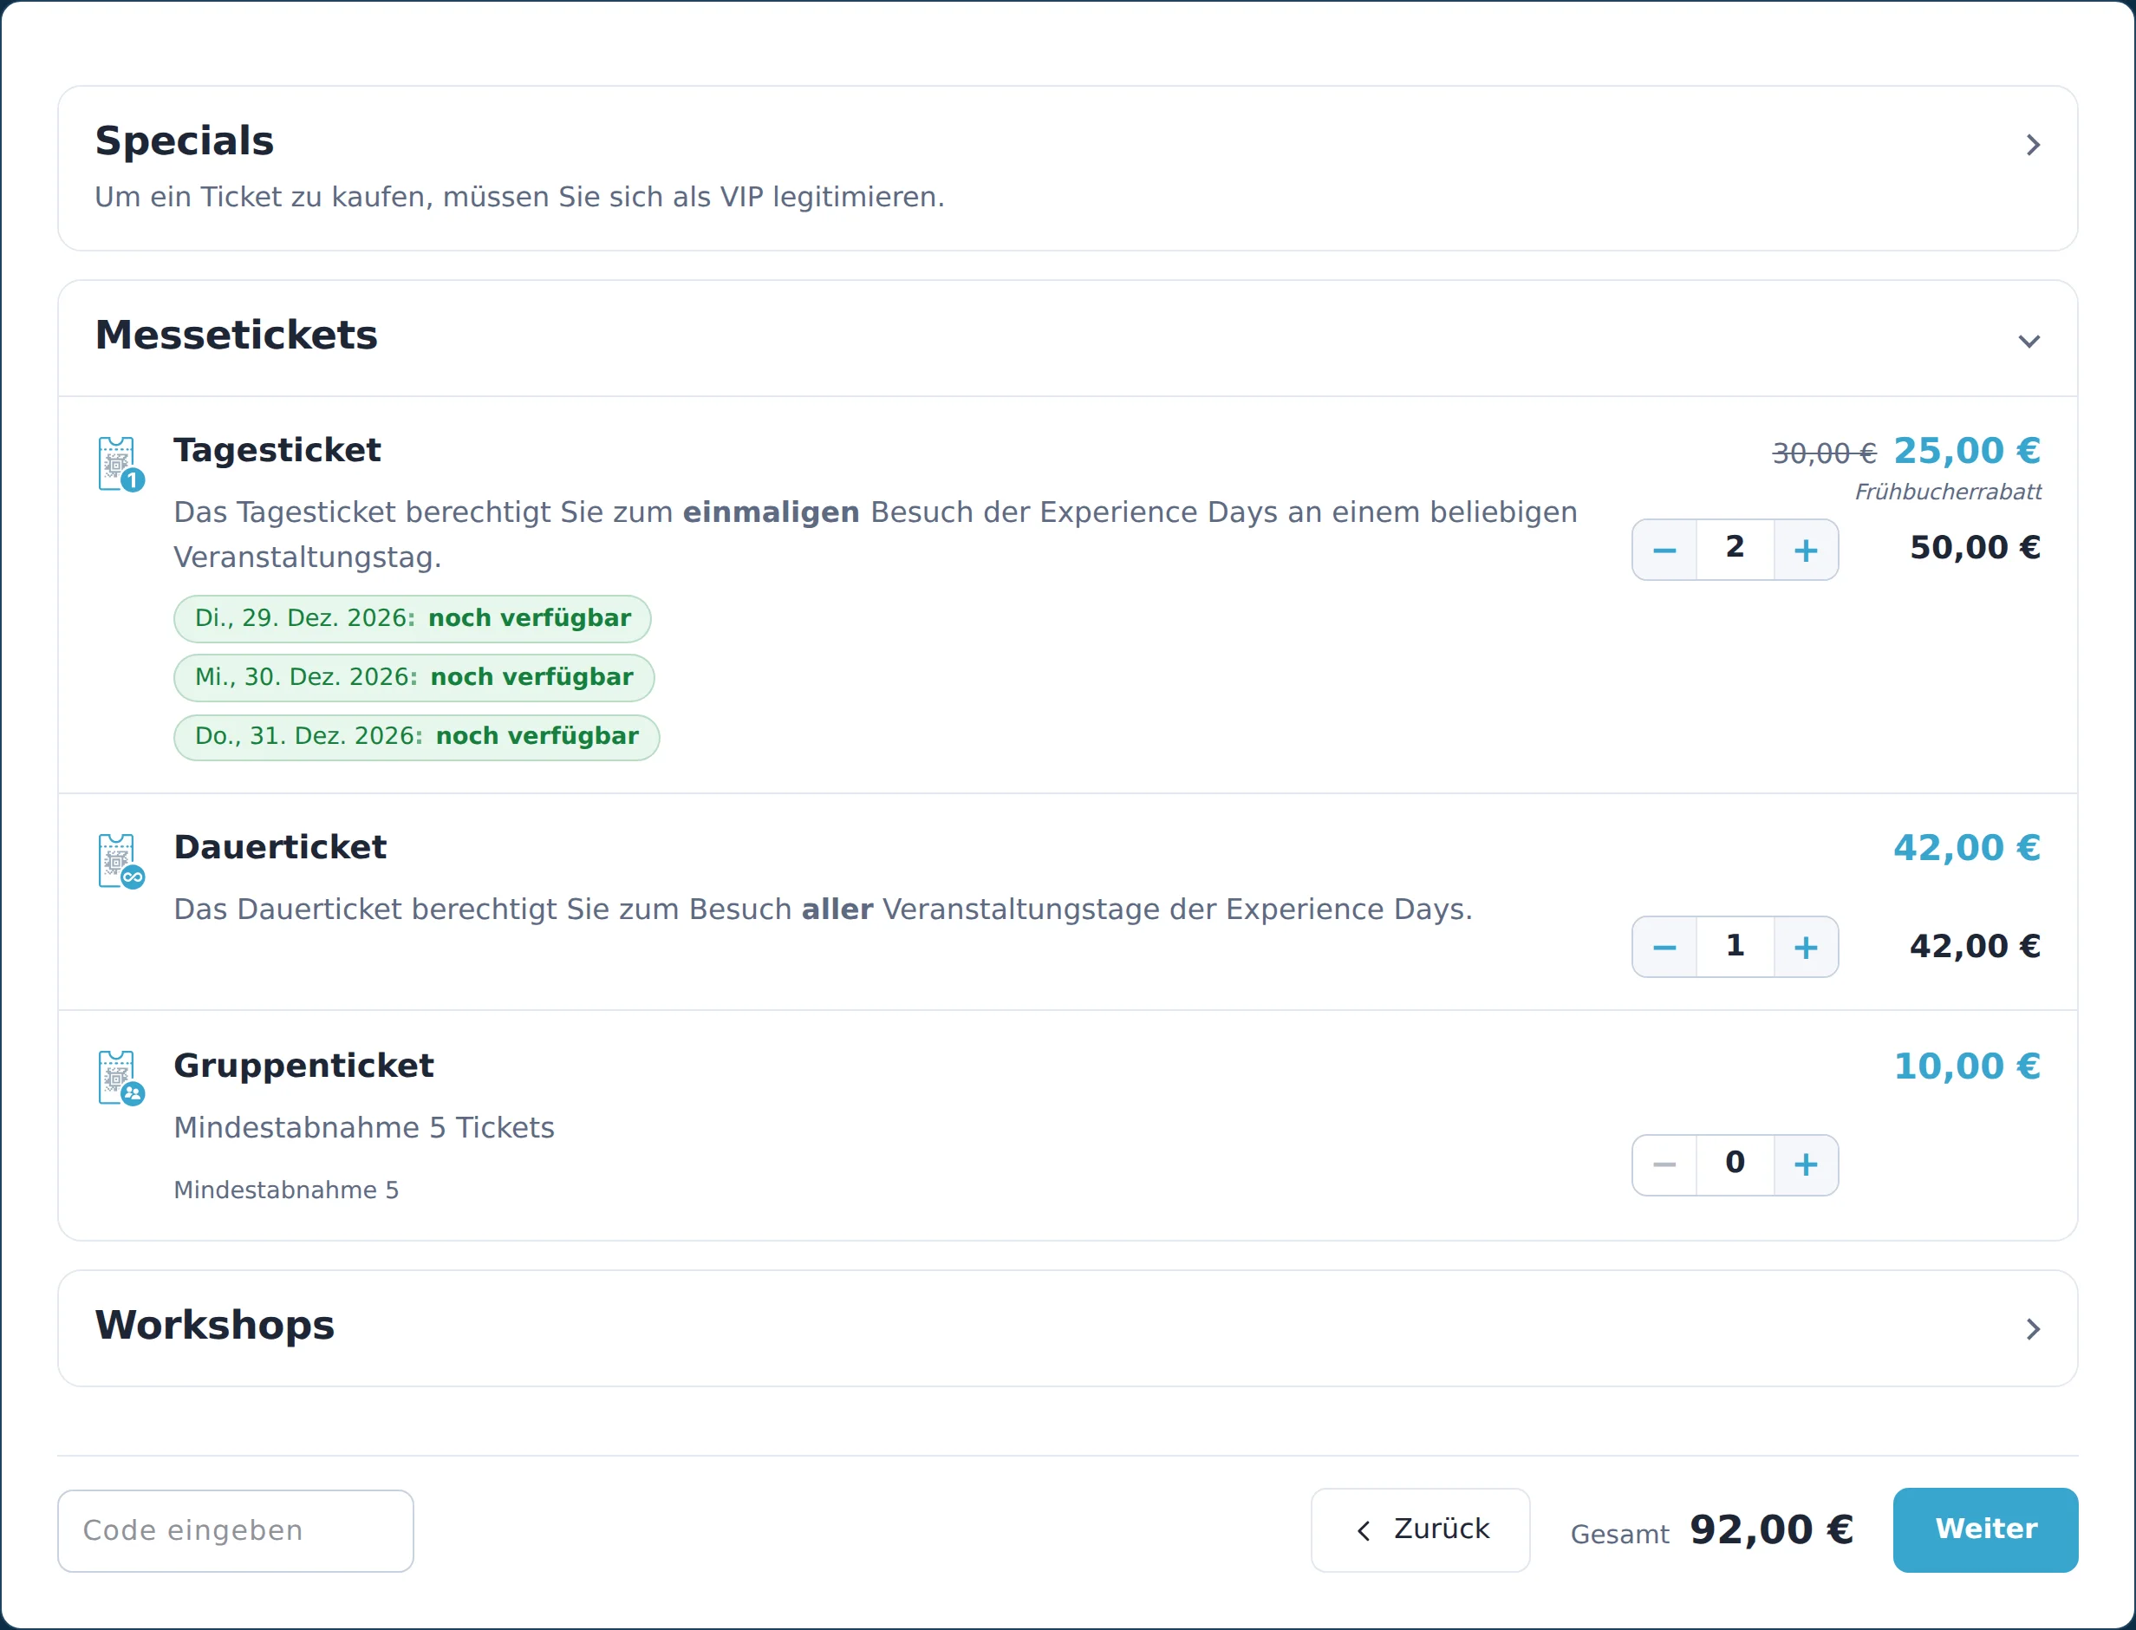Viewport: 2136px width, 1630px height.
Task: Click the Dauerticket quantity field showing 1
Action: point(1735,947)
